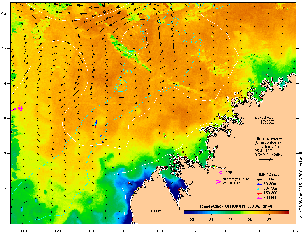
Task: Click the 30-80m depth label
Action: point(270,184)
